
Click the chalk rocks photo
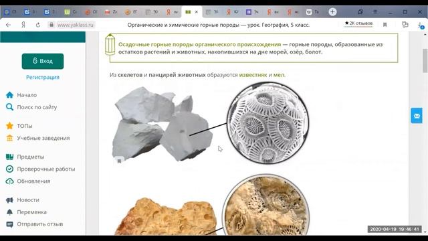click(162, 124)
